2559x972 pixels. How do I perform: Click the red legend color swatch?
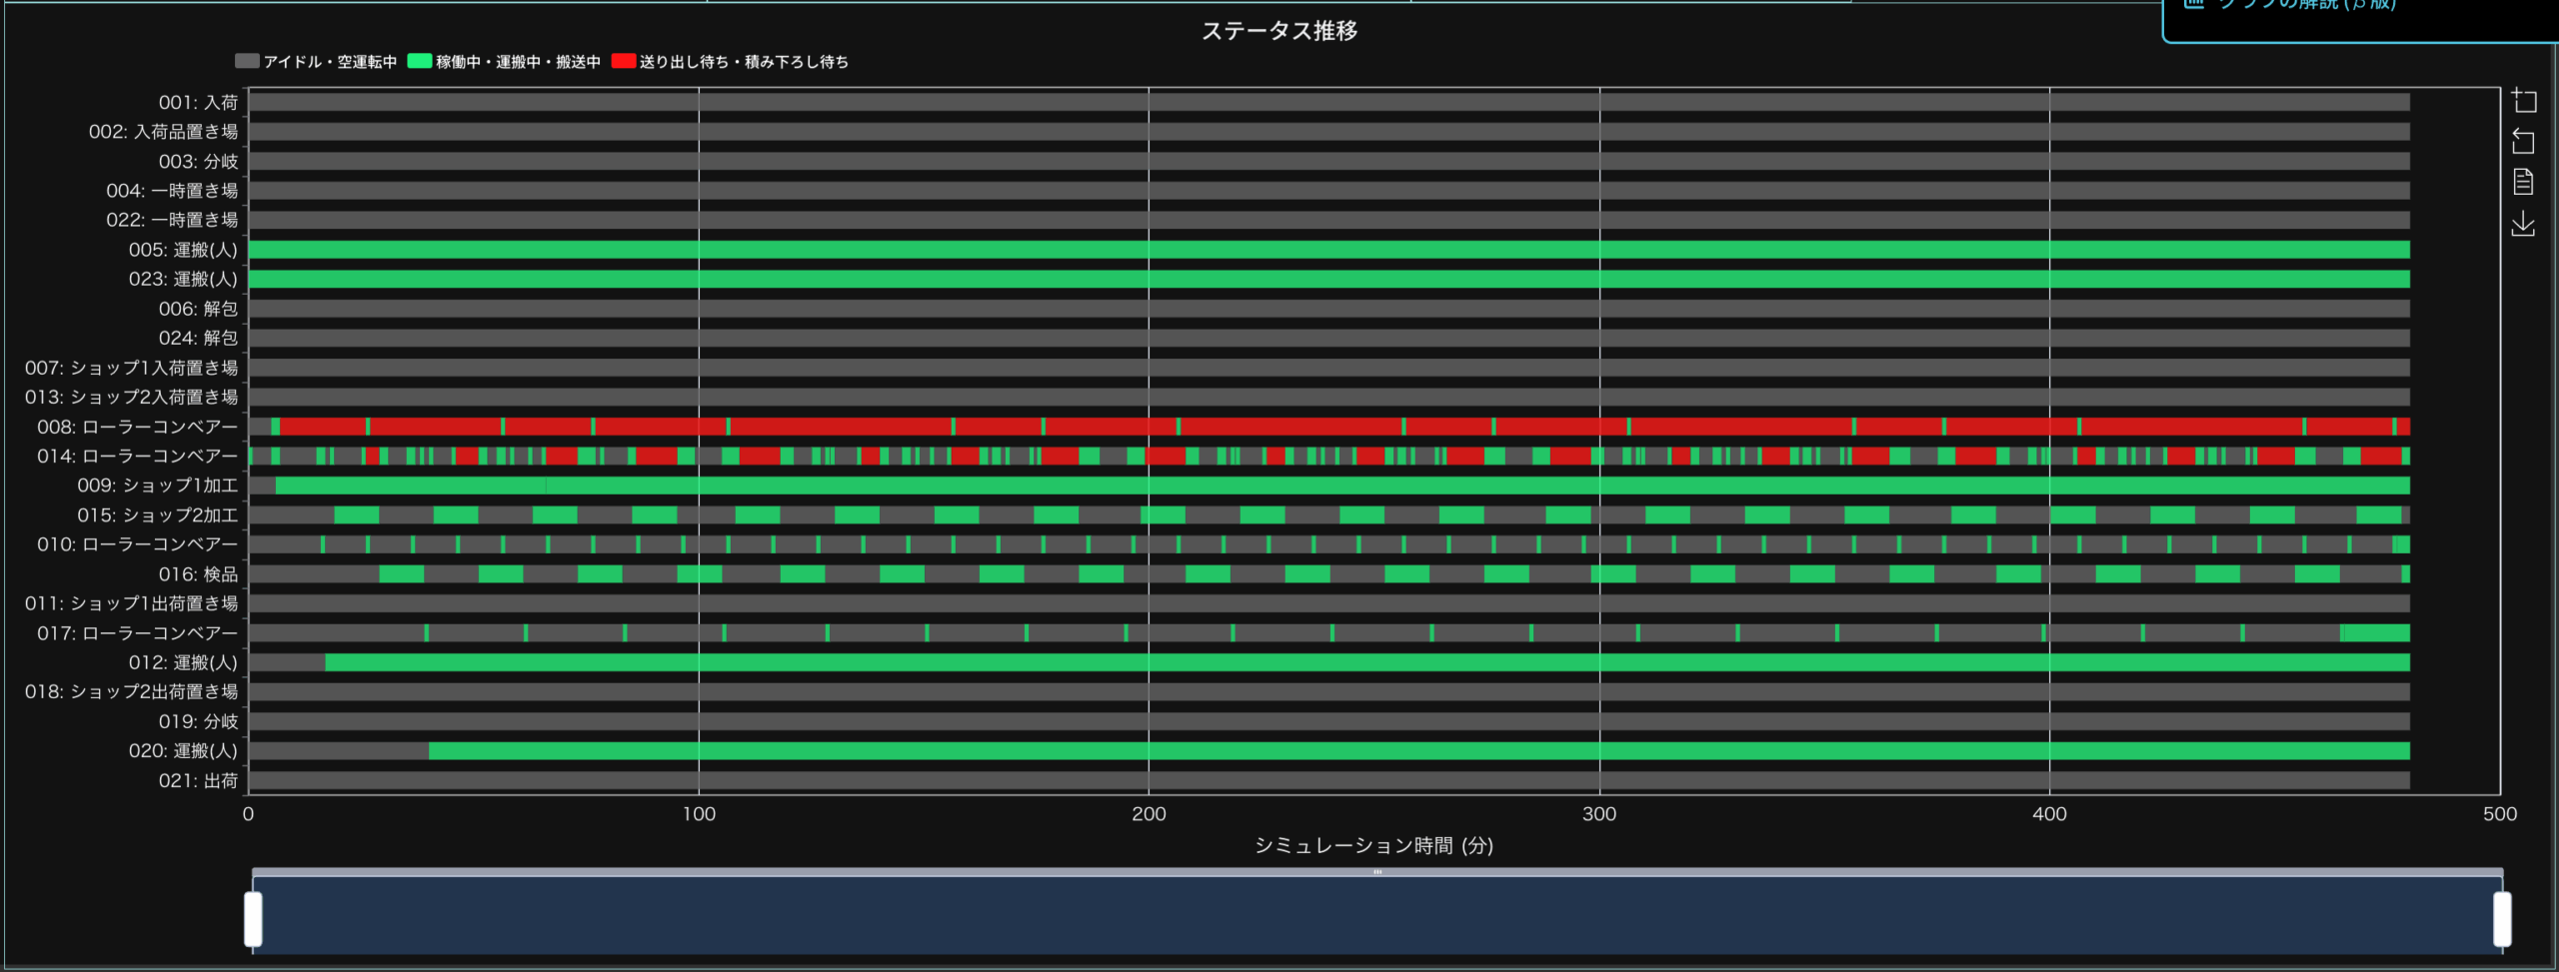pyautogui.click(x=623, y=62)
